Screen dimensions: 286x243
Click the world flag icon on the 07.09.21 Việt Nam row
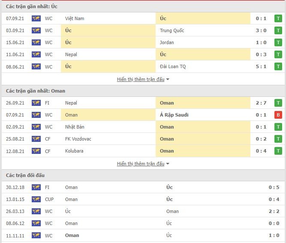point(36,18)
